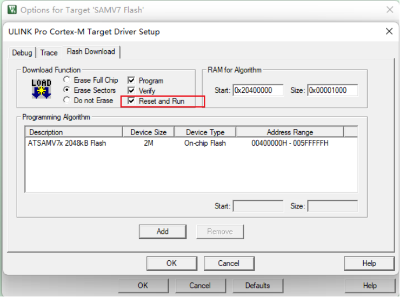The width and height of the screenshot is (400, 297).
Task: Select Erase Sectors radio option
Action: tap(67, 90)
